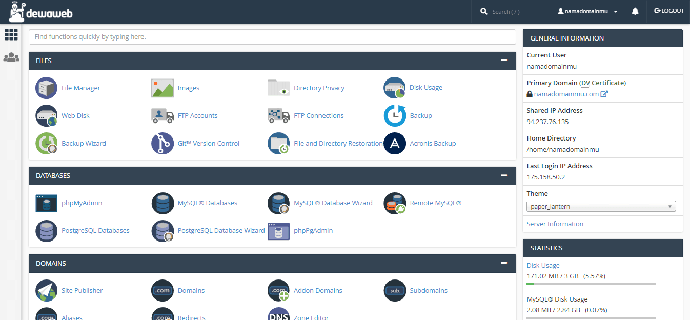
Task: Click the Disk Usage value 171.02 MB / 3 GB
Action: tap(553, 276)
